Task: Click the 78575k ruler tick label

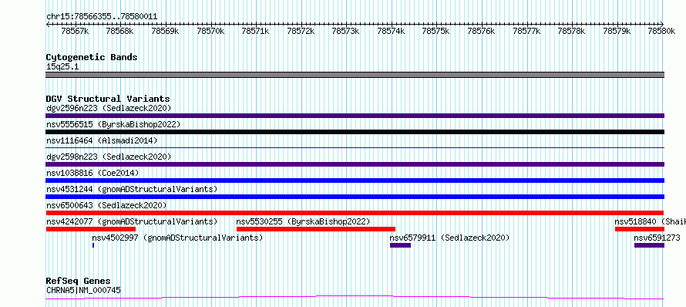Action: click(435, 31)
